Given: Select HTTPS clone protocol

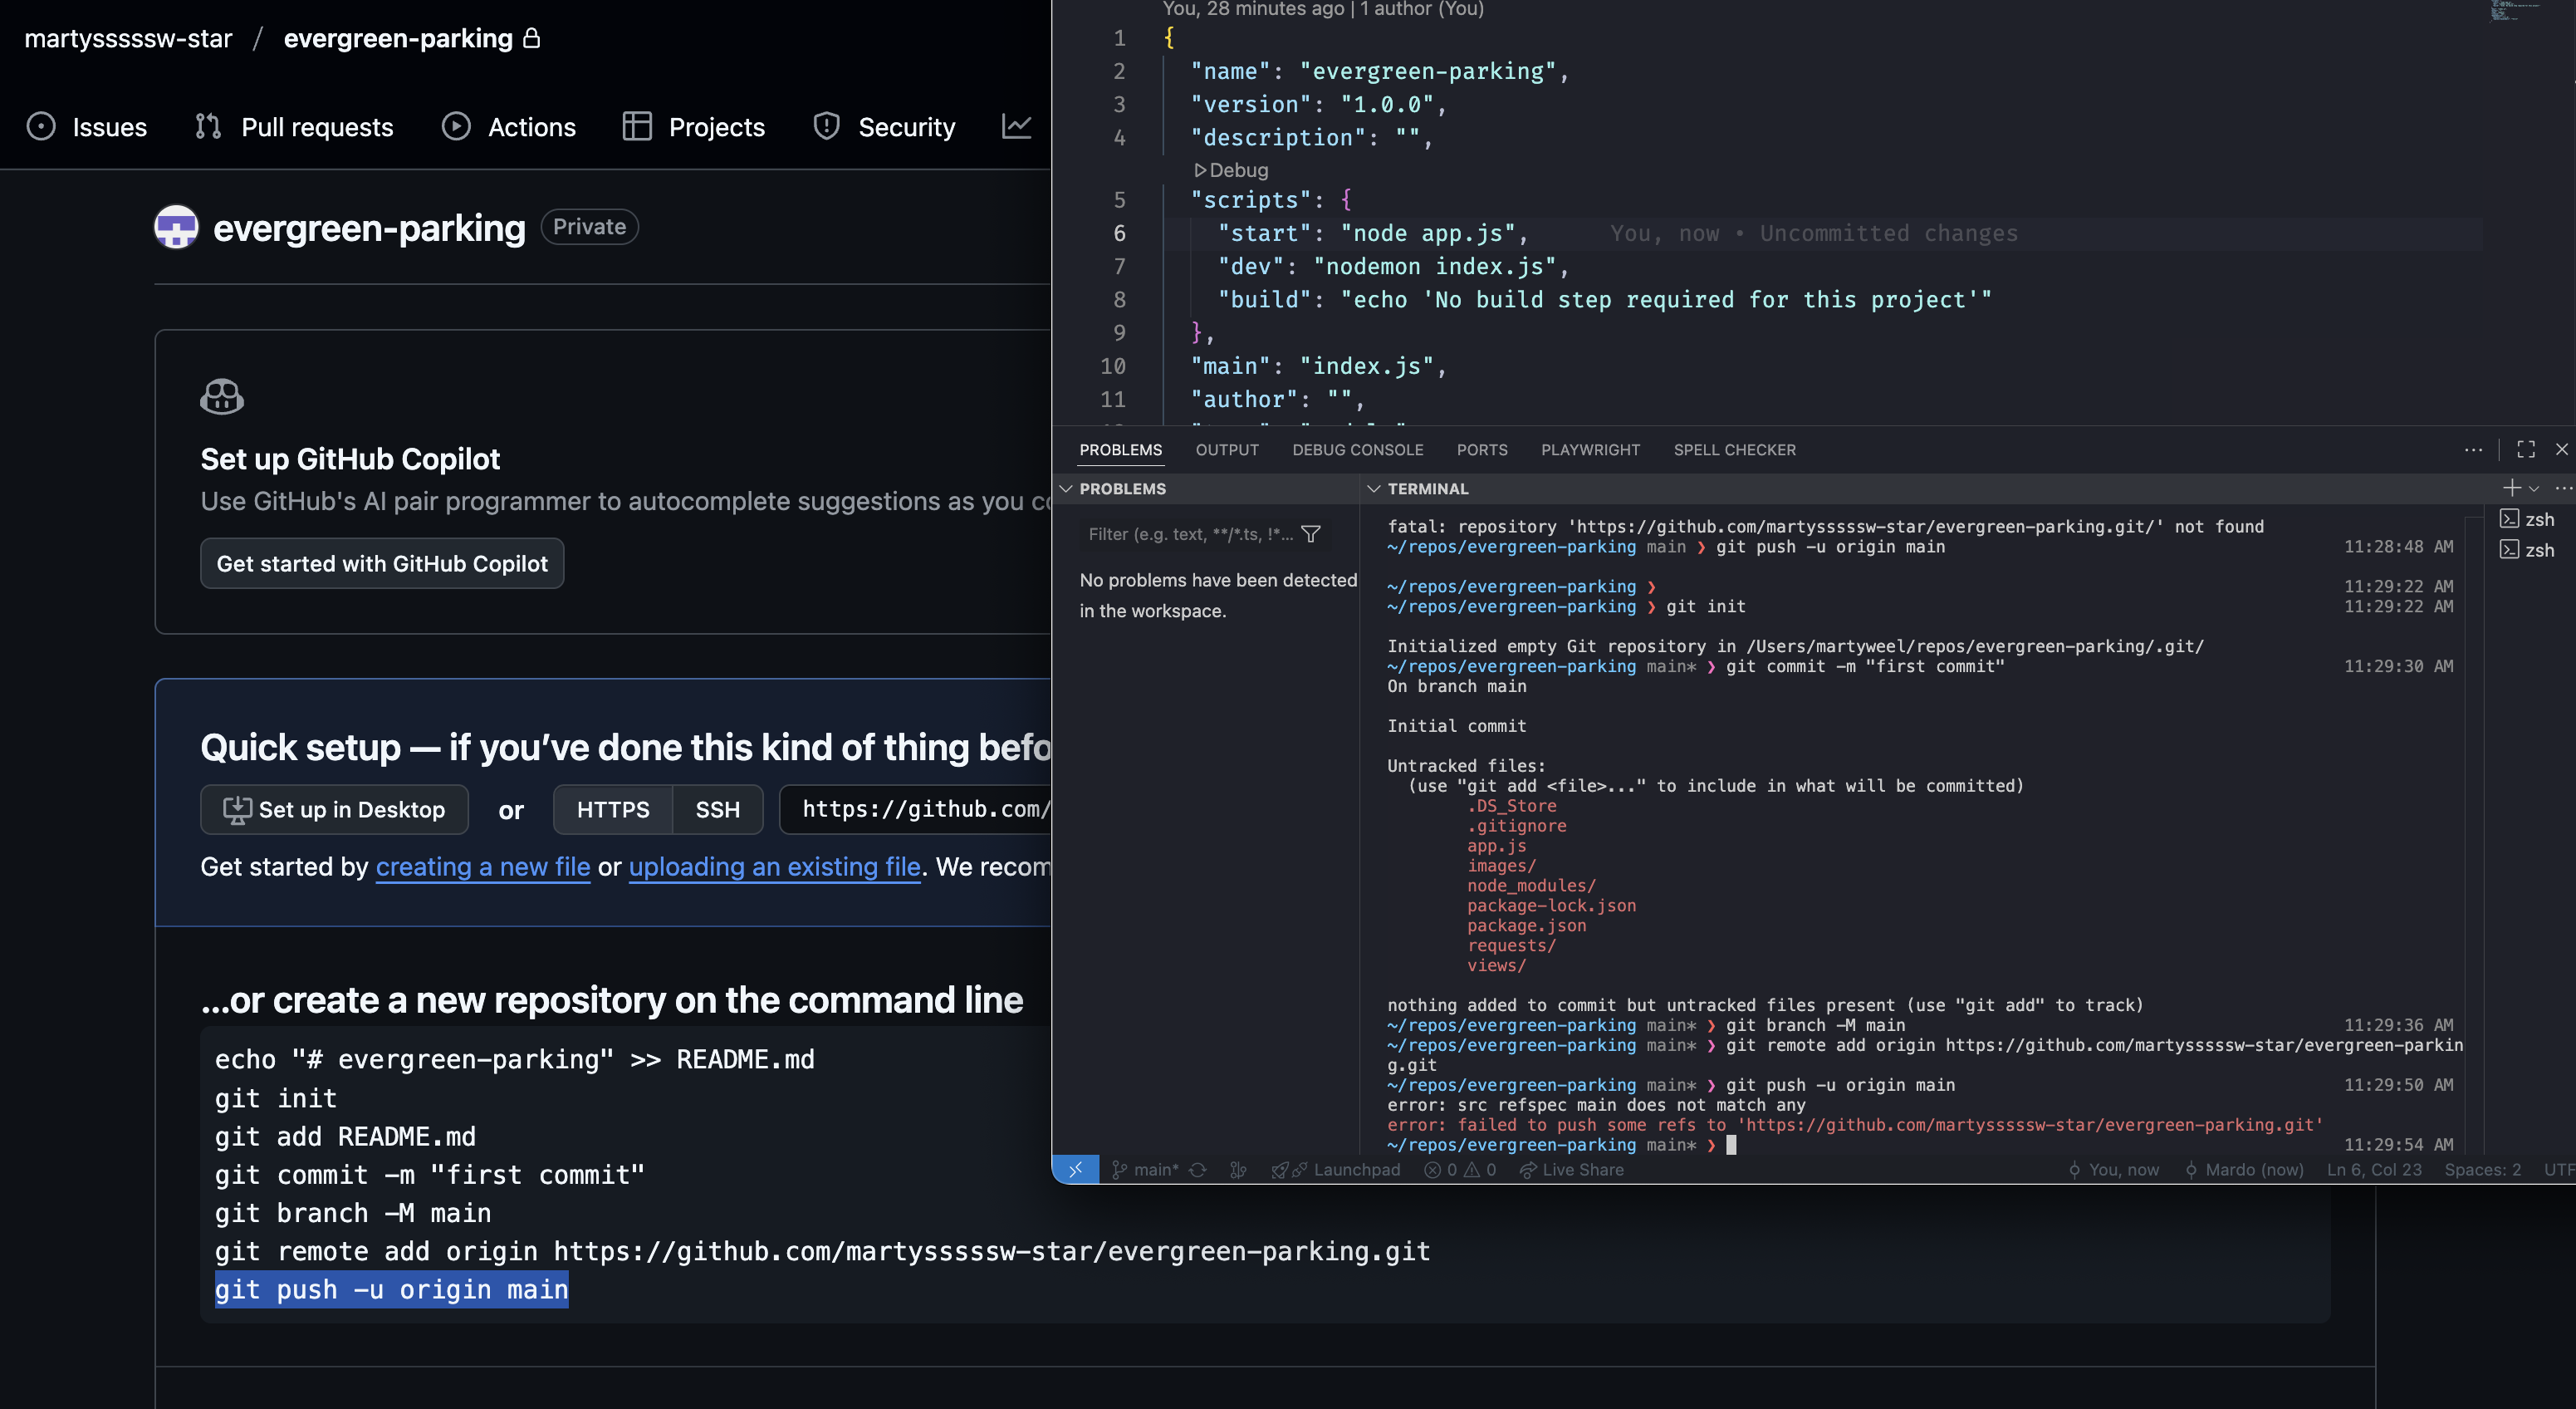Looking at the screenshot, I should (x=613, y=809).
